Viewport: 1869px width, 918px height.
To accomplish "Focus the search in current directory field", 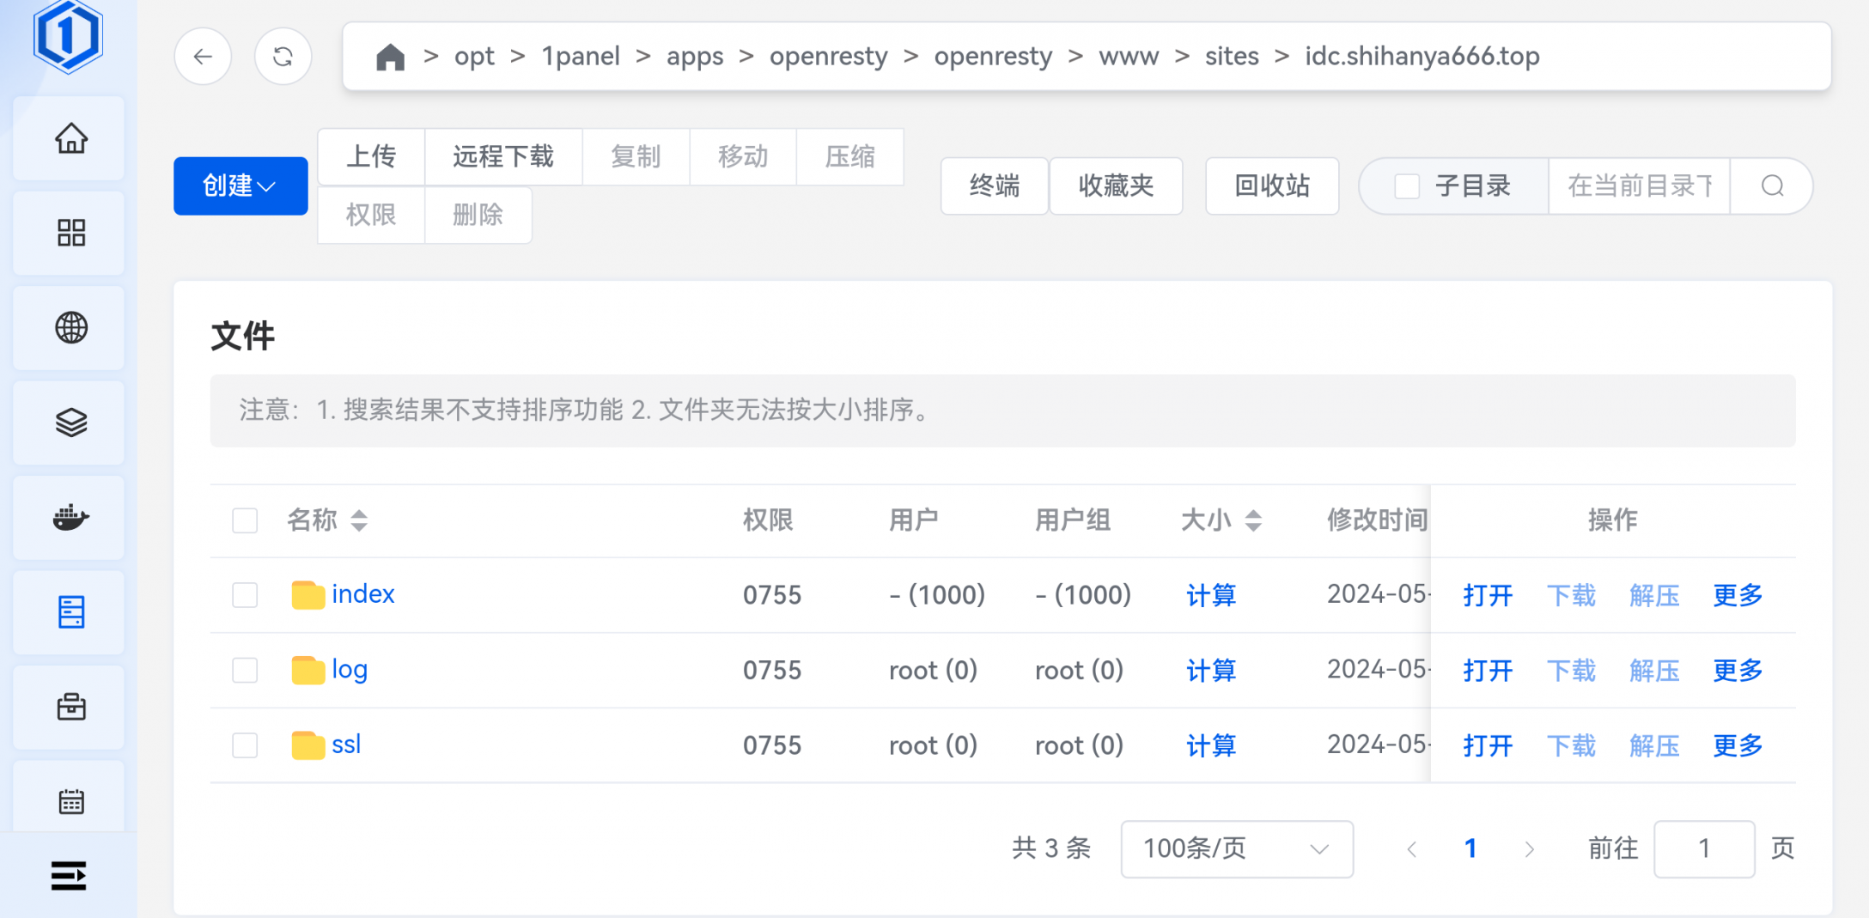I will [x=1639, y=185].
